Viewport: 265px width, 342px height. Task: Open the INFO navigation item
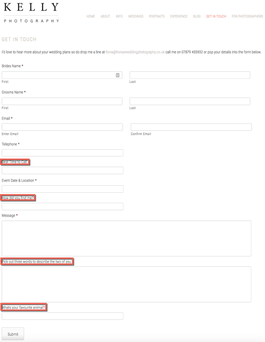tap(119, 16)
